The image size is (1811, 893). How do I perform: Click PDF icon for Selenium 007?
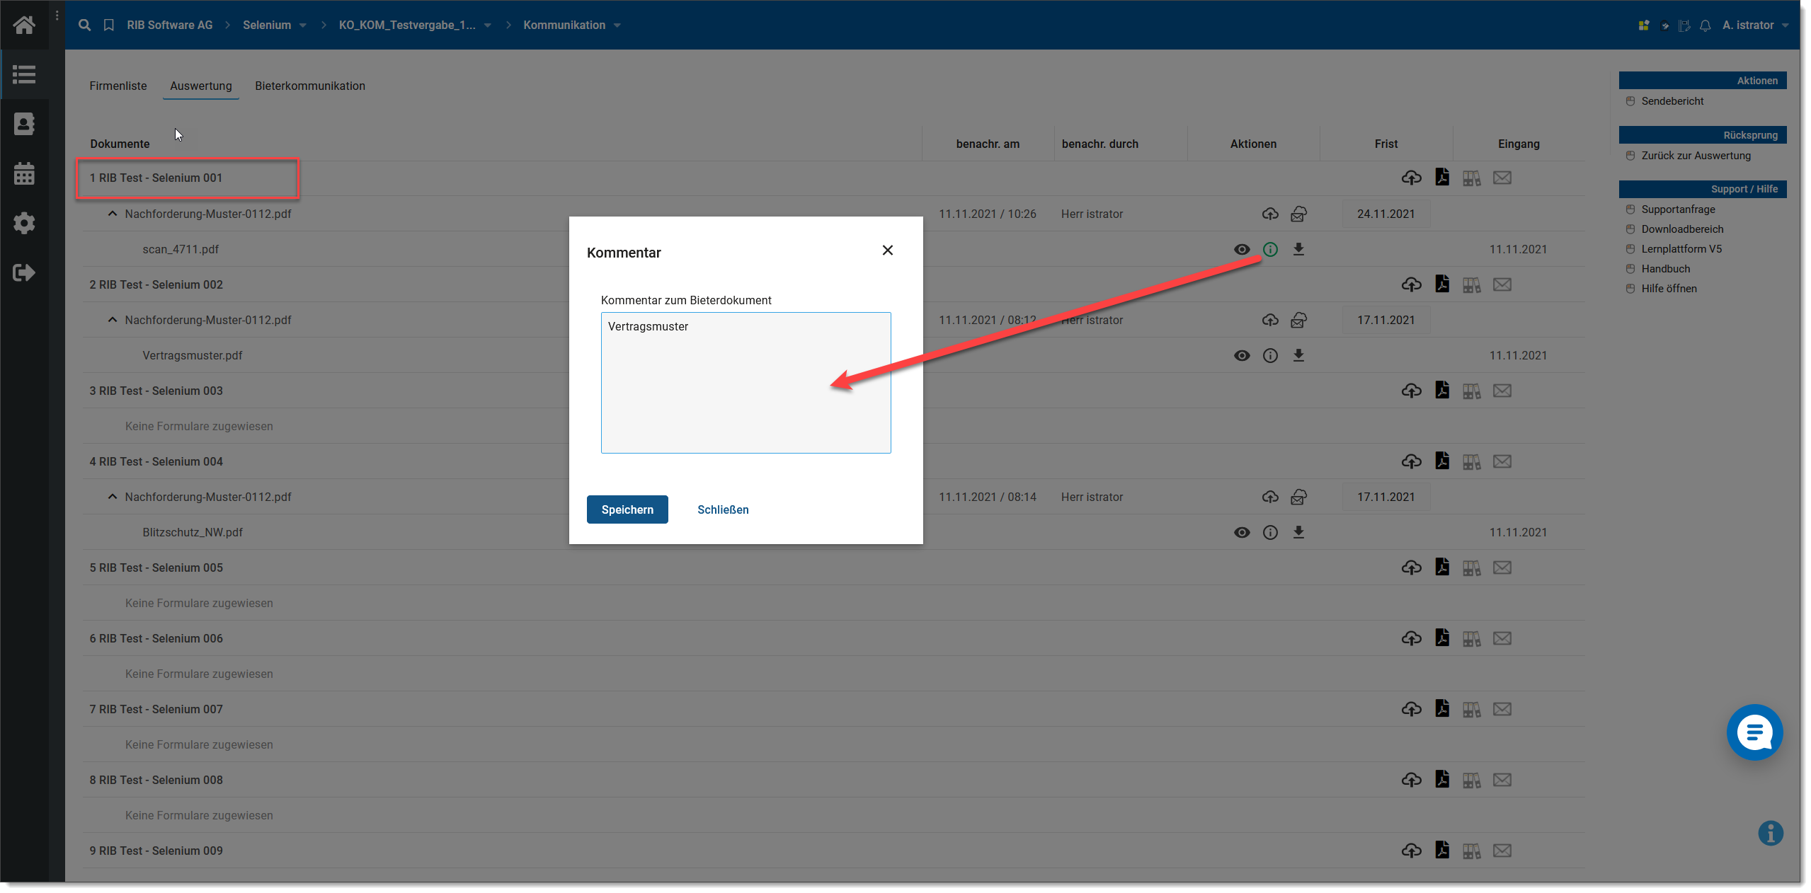click(x=1441, y=708)
